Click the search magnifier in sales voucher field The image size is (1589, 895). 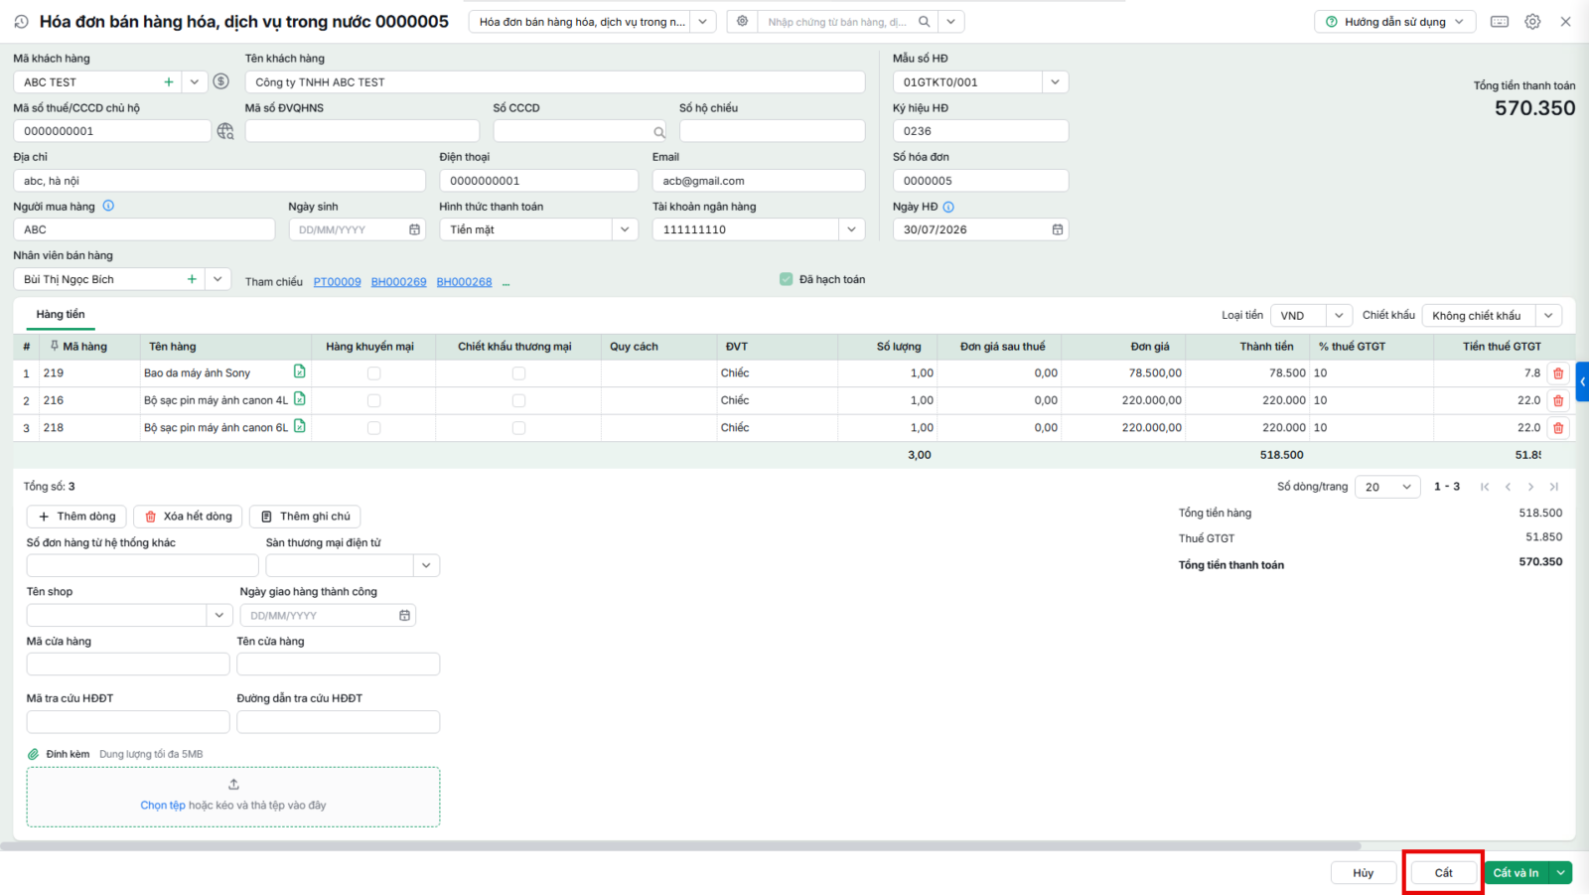[925, 21]
